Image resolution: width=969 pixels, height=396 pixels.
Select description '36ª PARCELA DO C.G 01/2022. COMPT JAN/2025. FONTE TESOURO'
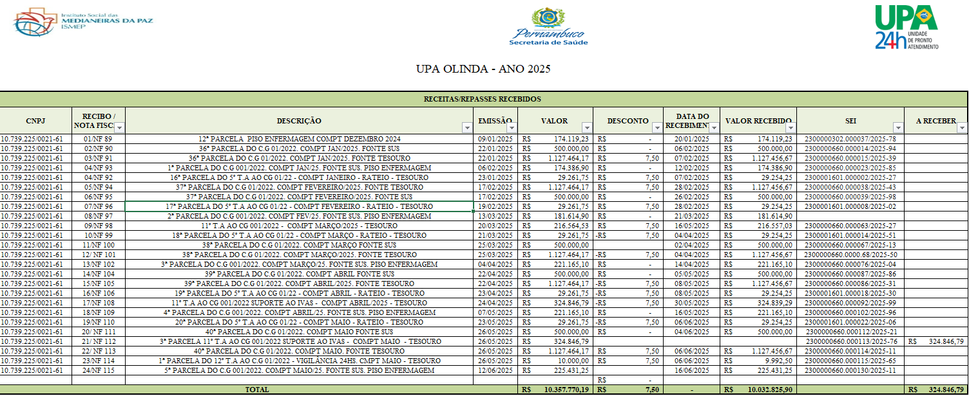300,158
